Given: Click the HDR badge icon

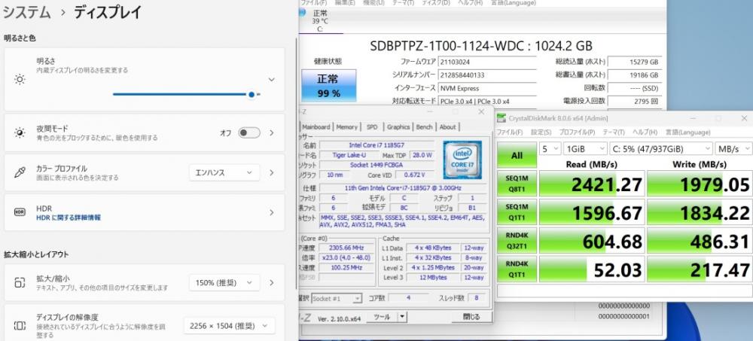Looking at the screenshot, I should (x=20, y=212).
